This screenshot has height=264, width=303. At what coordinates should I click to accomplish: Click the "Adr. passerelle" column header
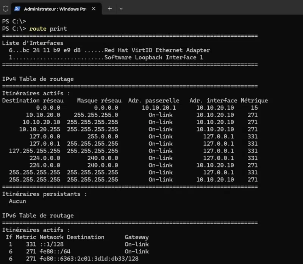click(153, 101)
